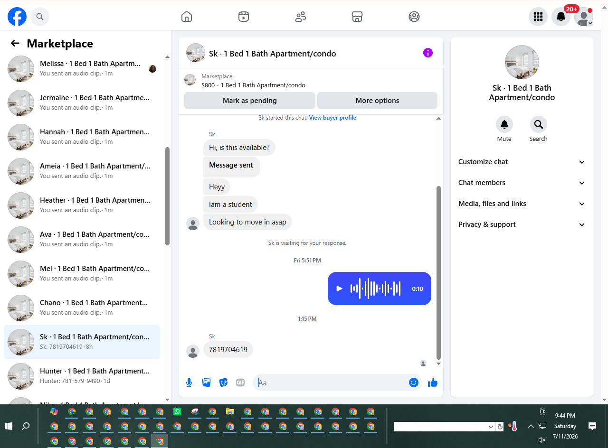This screenshot has height=448, width=608.
Task: Open Heather's conversation
Action: (82, 205)
